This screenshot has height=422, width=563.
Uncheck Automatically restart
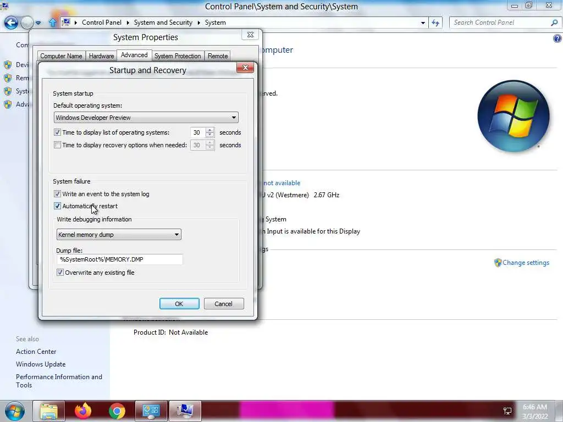[57, 206]
